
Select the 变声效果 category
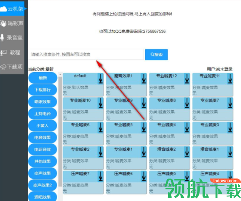click(43, 173)
